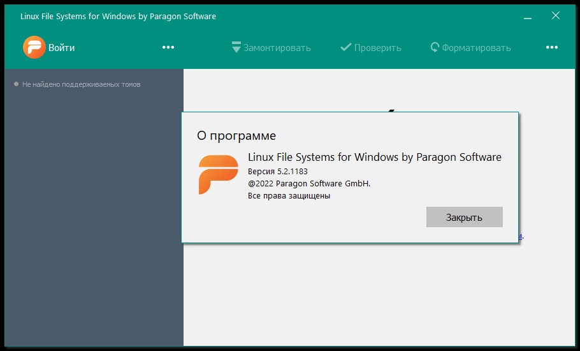Viewport: 580px width, 351px height.
Task: Minimize the Linux File Systems window
Action: pos(528,17)
